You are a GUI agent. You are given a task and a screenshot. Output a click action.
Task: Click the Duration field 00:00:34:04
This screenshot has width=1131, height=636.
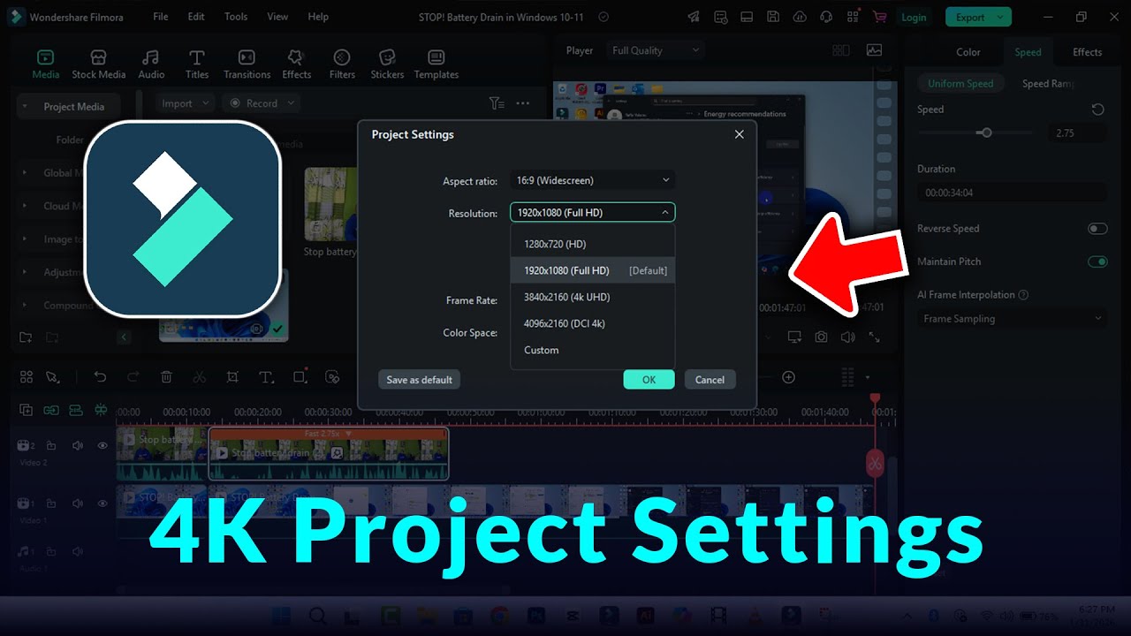1012,192
